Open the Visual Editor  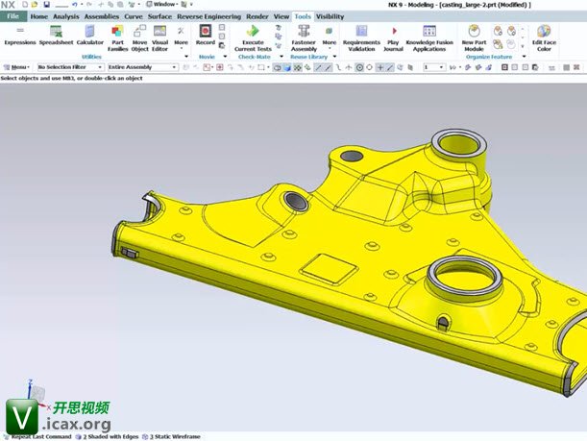[x=159, y=37]
